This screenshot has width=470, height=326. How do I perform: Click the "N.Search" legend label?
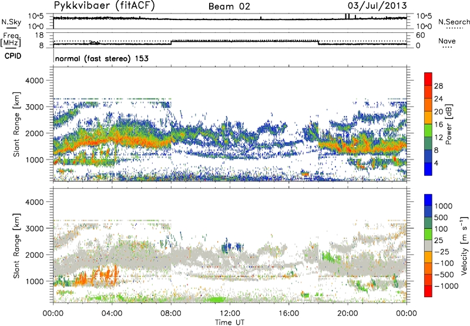pyautogui.click(x=454, y=22)
